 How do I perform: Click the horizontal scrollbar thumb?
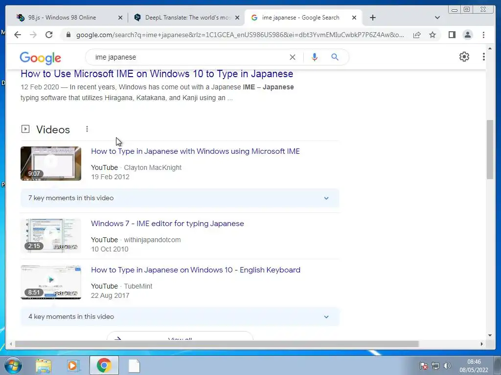pyautogui.click(x=217, y=344)
